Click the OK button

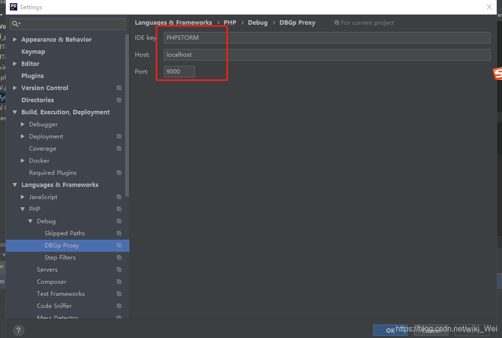(390, 330)
